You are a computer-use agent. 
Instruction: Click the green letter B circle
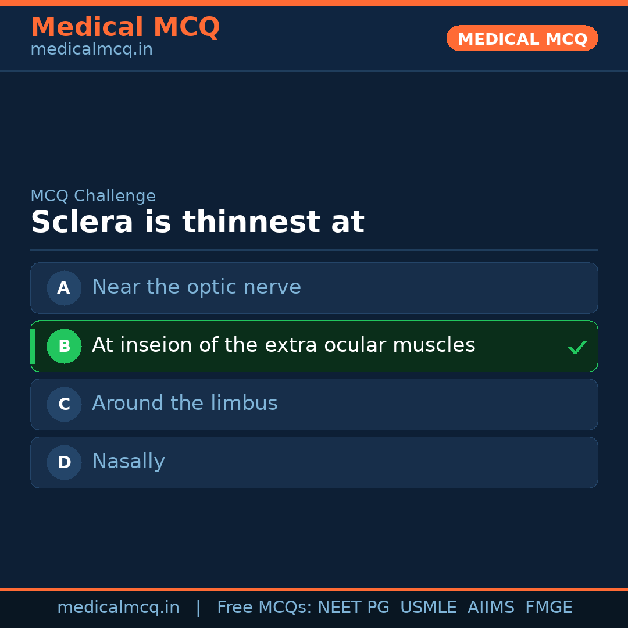(x=64, y=346)
